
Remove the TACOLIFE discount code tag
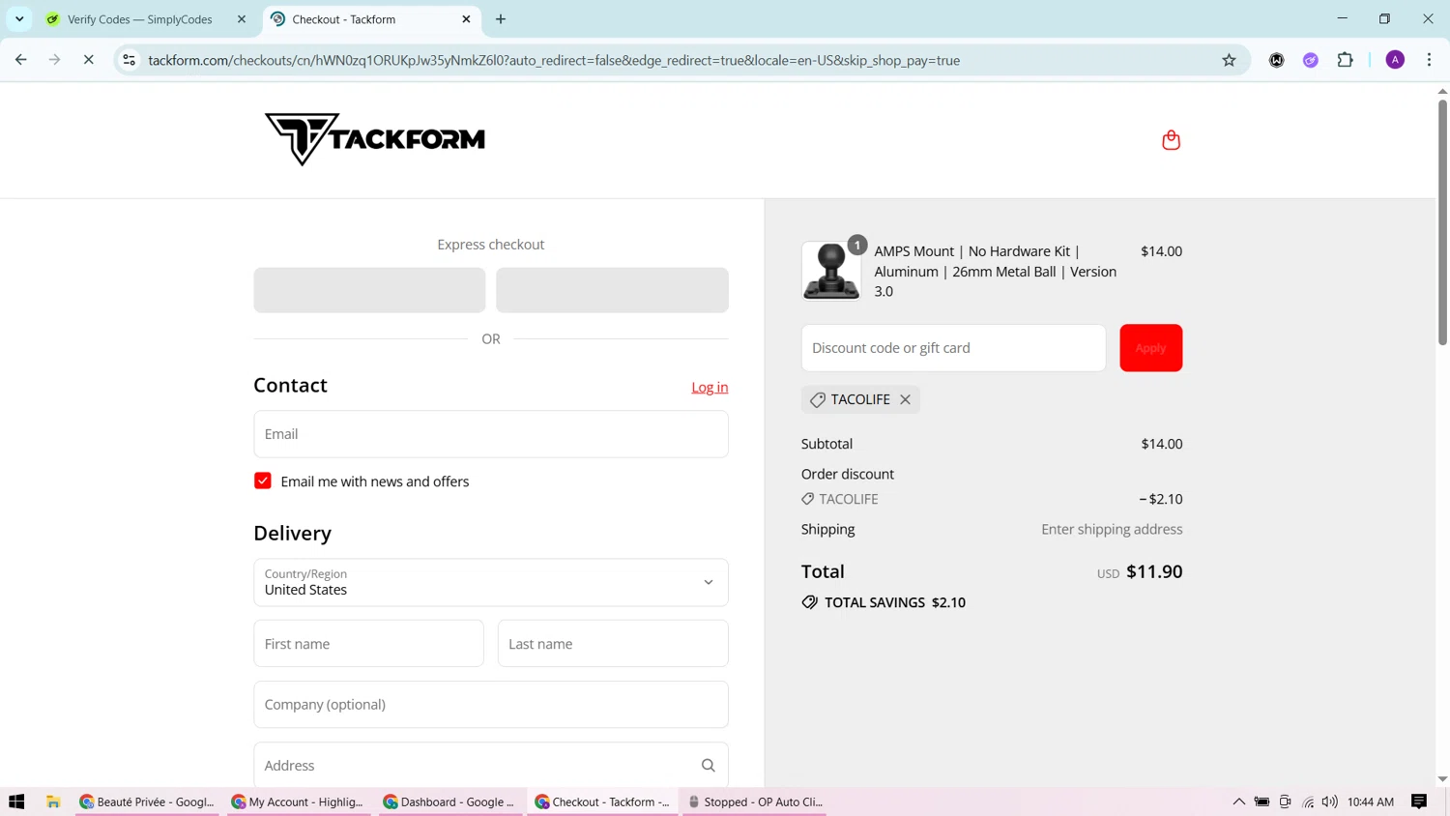tap(905, 399)
